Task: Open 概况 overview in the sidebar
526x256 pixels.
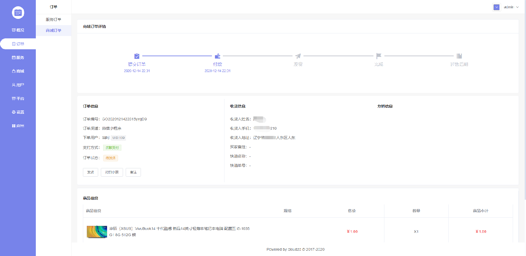Action: pos(18,30)
